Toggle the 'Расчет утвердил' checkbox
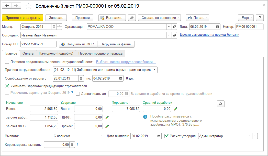The height and width of the screenshot is (156, 268). [x=166, y=136]
